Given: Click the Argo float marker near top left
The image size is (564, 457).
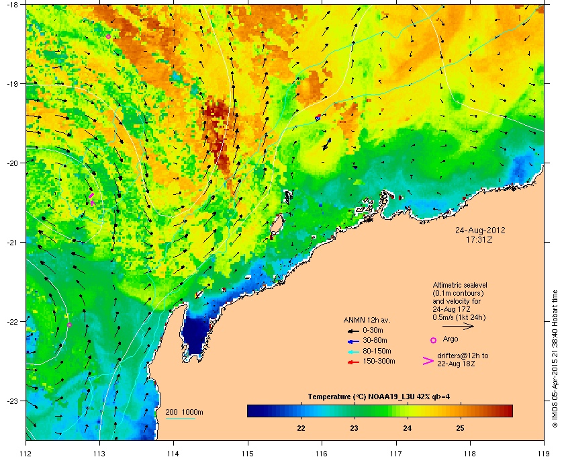Looking at the screenshot, I should pos(108,36).
